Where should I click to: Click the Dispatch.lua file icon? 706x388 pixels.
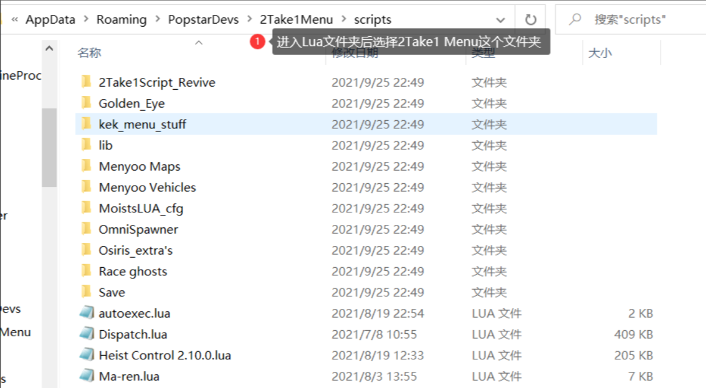pyautogui.click(x=87, y=334)
